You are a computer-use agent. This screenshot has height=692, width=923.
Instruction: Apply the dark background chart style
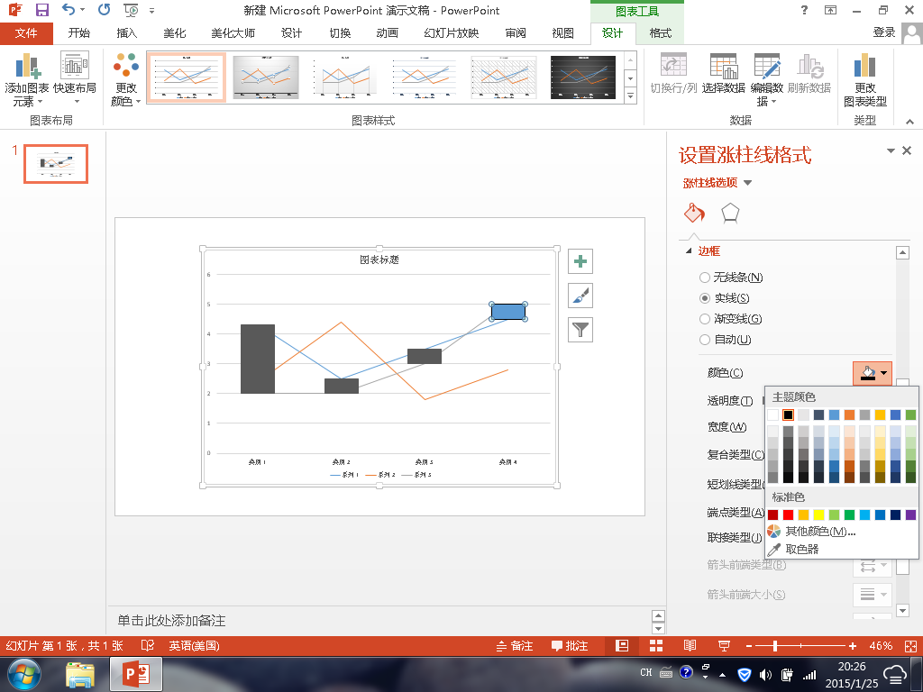tap(583, 77)
